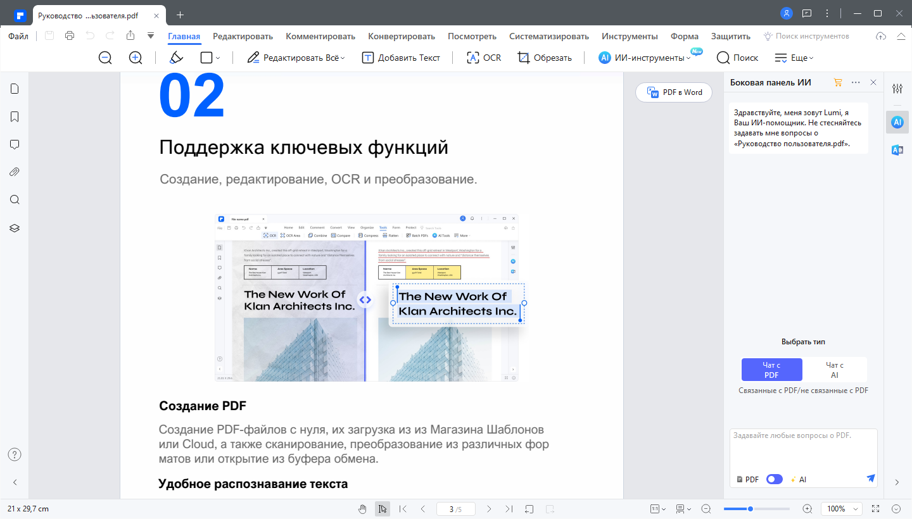Screen dimensions: 912x519
Task: Open search panel in left sidebar
Action: 15,200
